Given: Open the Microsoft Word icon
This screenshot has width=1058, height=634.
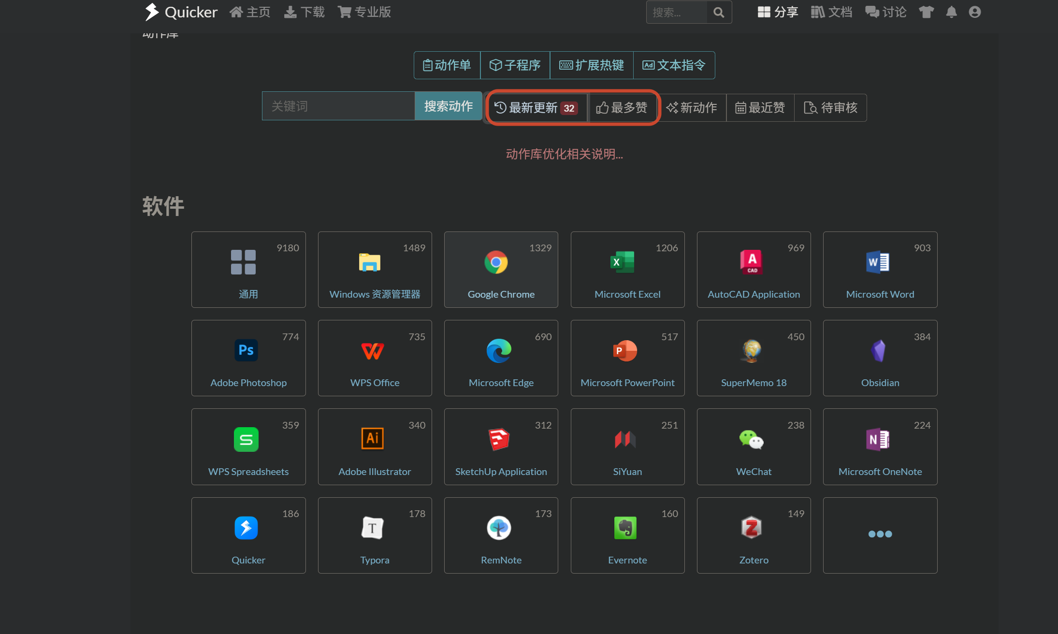Looking at the screenshot, I should click(878, 262).
